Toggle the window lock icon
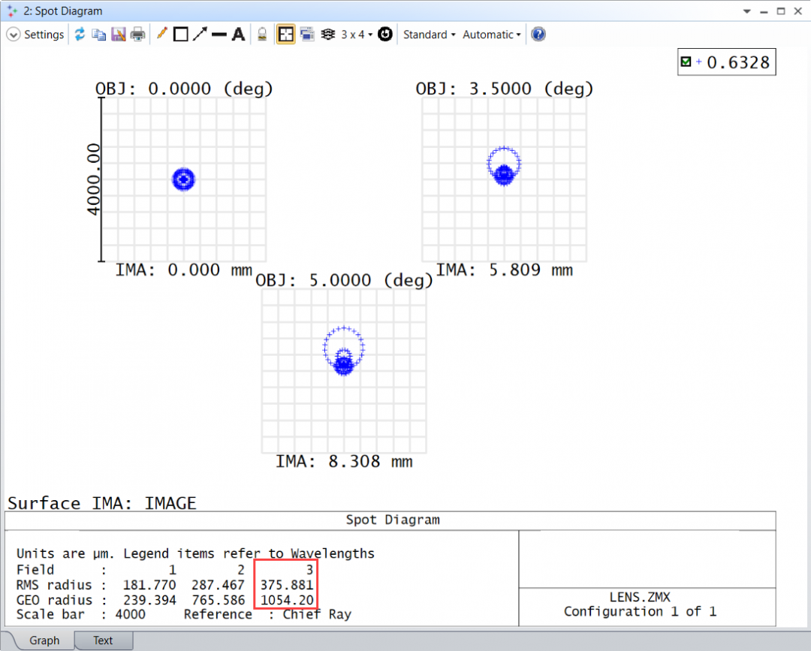The width and height of the screenshot is (811, 651). point(263,34)
